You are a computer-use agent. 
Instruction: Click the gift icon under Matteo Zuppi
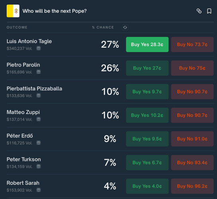click(39, 119)
